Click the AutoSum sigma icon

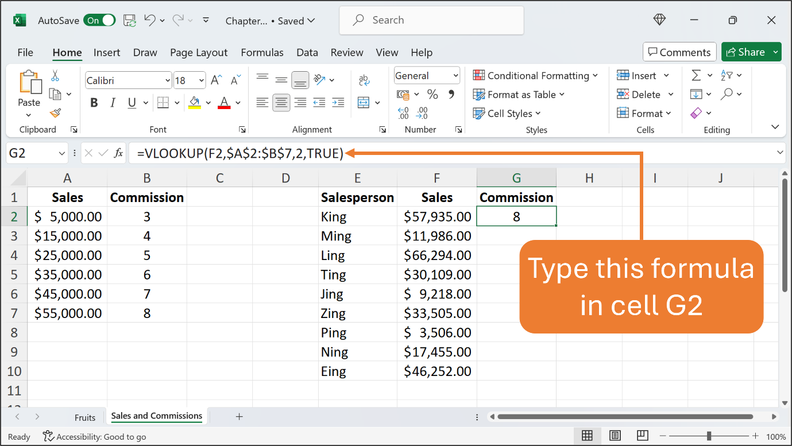tap(696, 75)
